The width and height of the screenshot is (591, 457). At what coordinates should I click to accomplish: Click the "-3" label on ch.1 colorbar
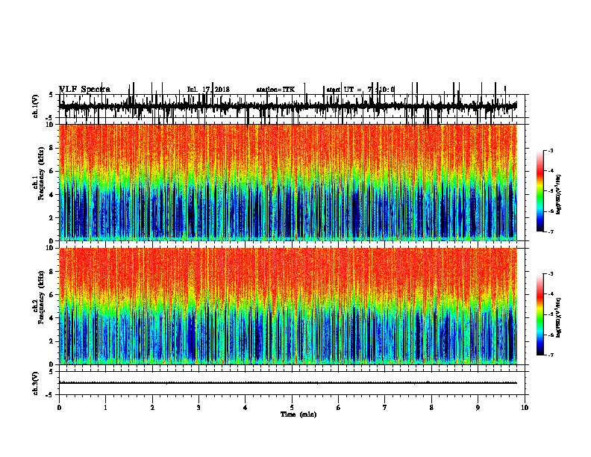tap(550, 151)
